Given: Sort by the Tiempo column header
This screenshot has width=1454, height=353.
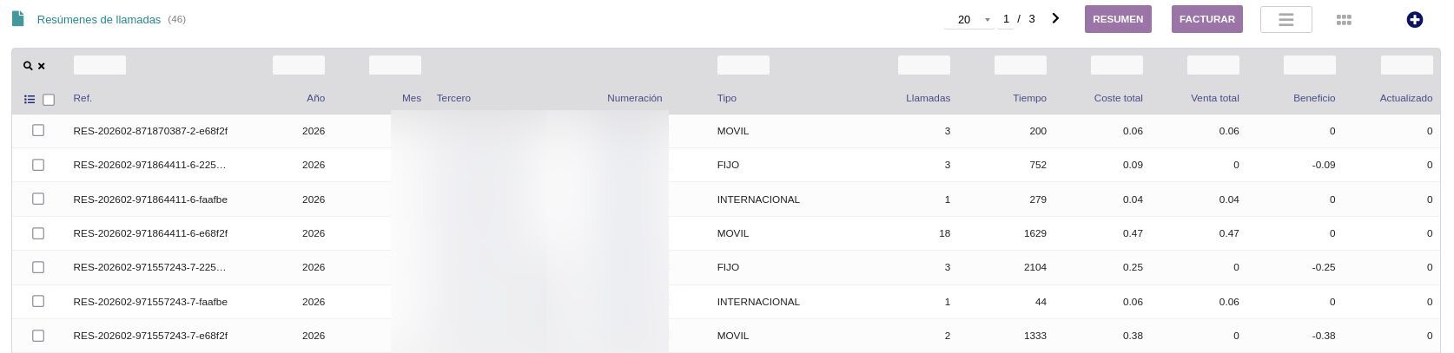Looking at the screenshot, I should tap(1029, 98).
